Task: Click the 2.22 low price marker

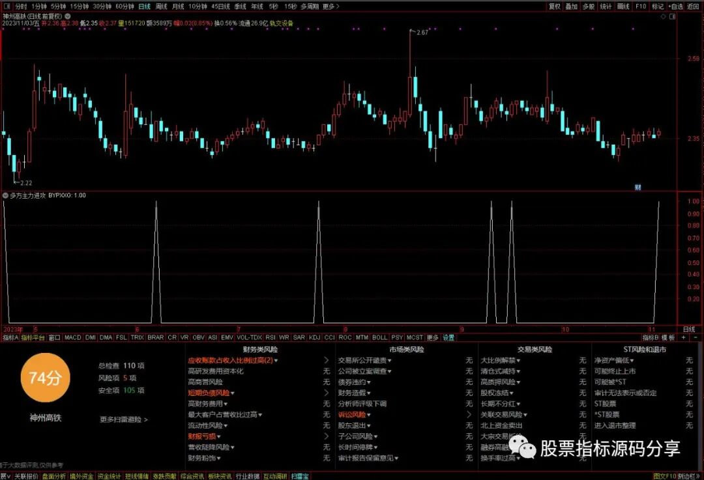Action: [26, 182]
